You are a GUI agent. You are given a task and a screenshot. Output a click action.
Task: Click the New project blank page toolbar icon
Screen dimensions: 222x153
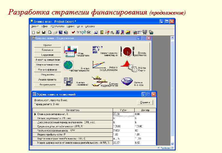pos(33,32)
